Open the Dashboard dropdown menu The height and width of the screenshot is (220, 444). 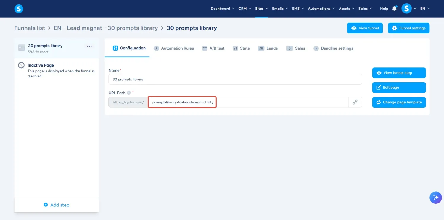(223, 9)
